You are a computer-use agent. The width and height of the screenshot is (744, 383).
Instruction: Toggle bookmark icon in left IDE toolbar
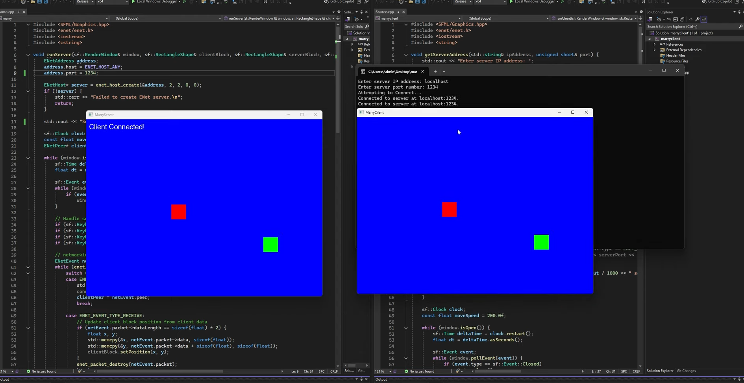click(x=265, y=2)
